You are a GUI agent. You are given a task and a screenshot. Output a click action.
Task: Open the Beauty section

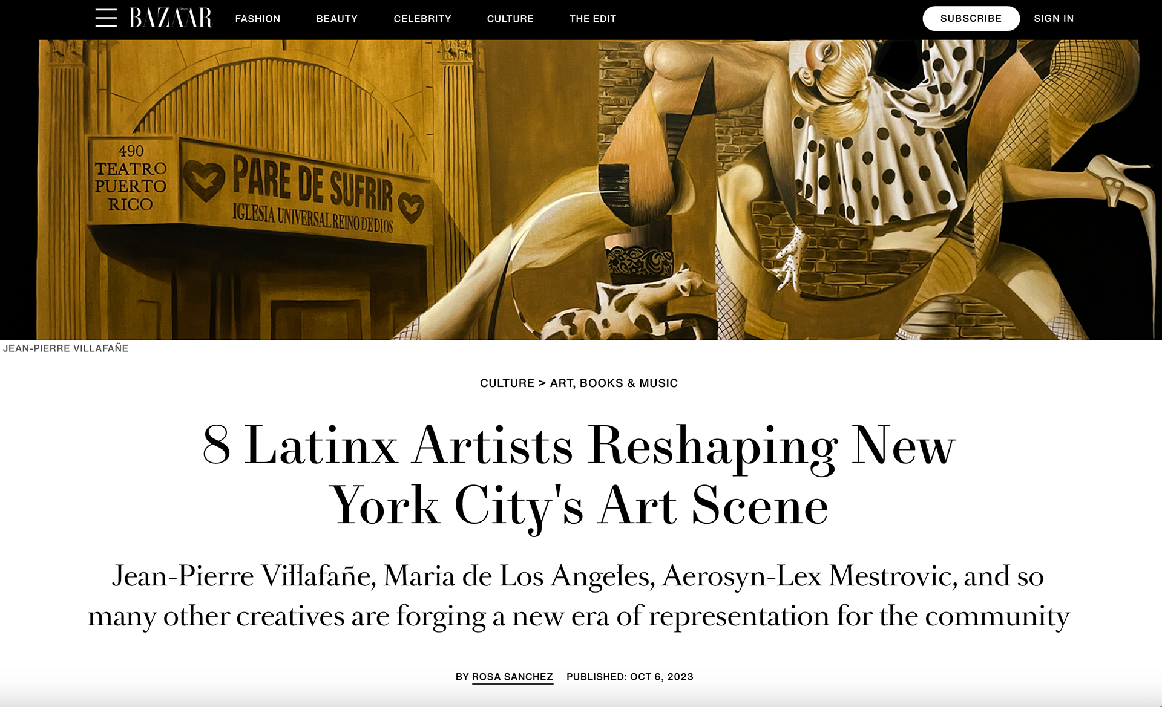pos(337,19)
